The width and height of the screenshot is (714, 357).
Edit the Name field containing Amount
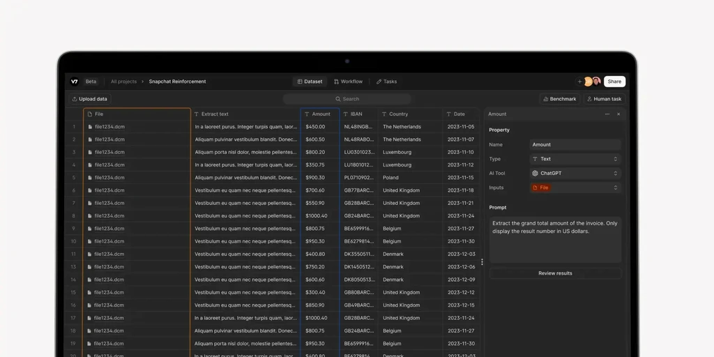click(x=575, y=145)
